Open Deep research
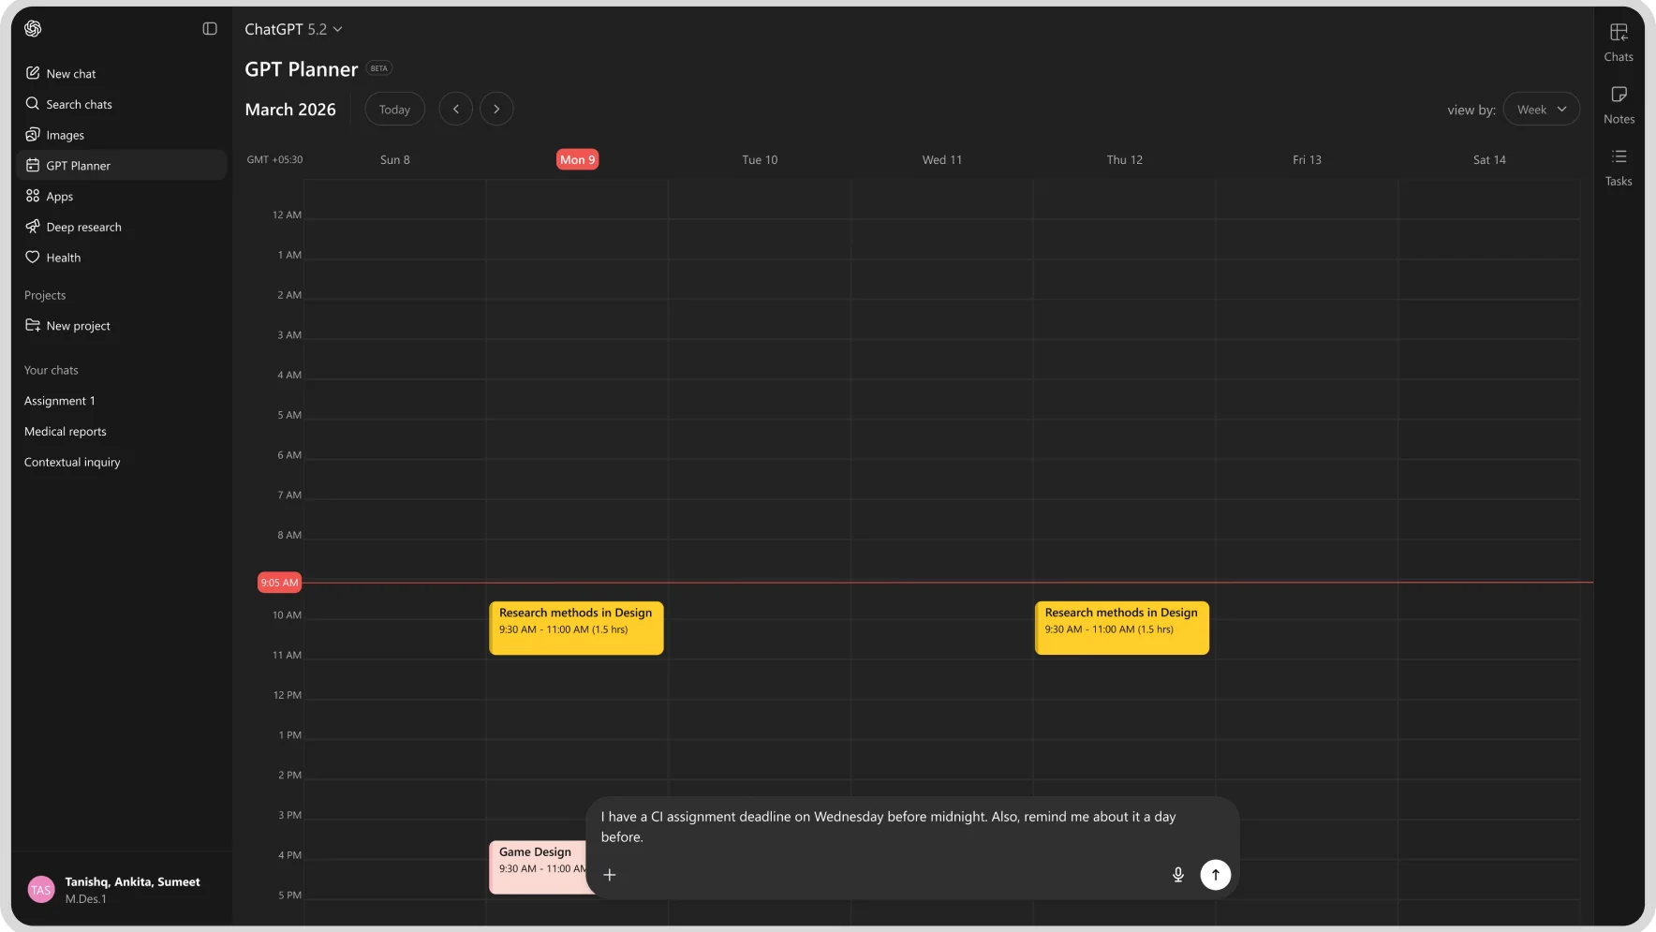This screenshot has height=932, width=1656. coord(122,227)
